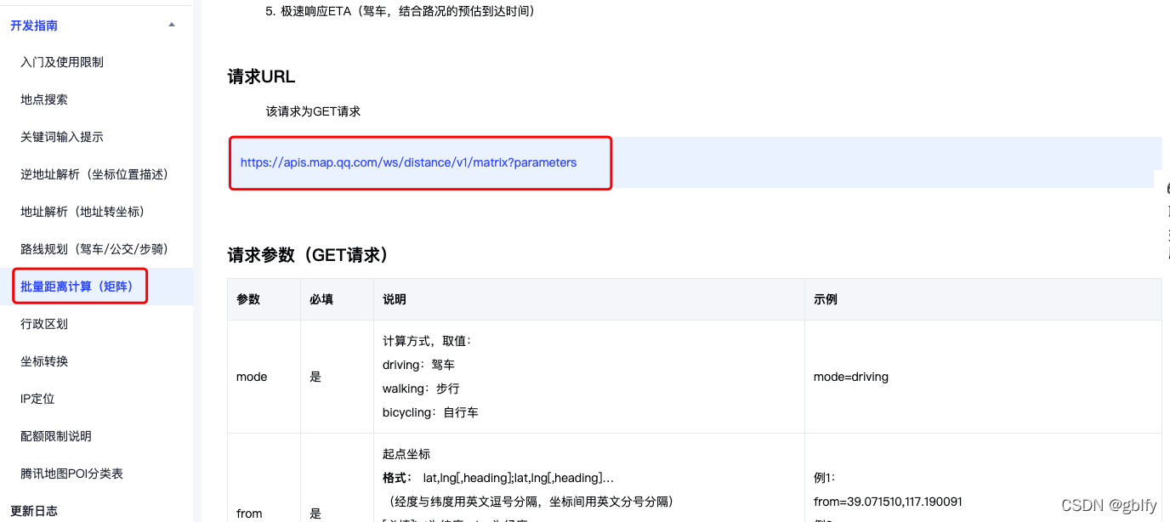Click the 说明 column header
Image resolution: width=1170 pixels, height=522 pixels.
(x=395, y=299)
